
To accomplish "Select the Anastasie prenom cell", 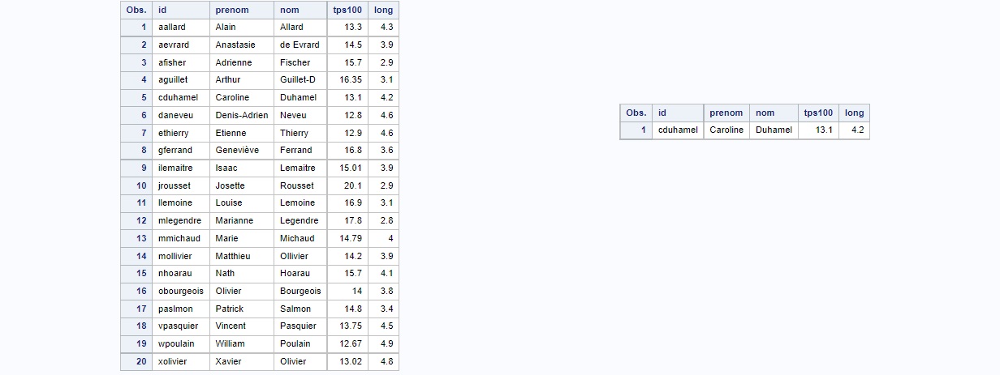I will 235,45.
